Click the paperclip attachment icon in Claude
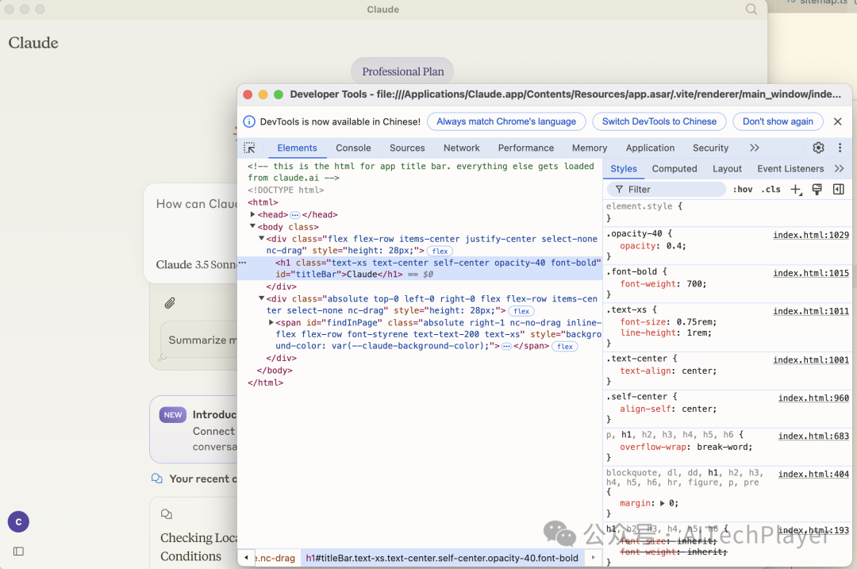Image resolution: width=857 pixels, height=569 pixels. coord(170,303)
